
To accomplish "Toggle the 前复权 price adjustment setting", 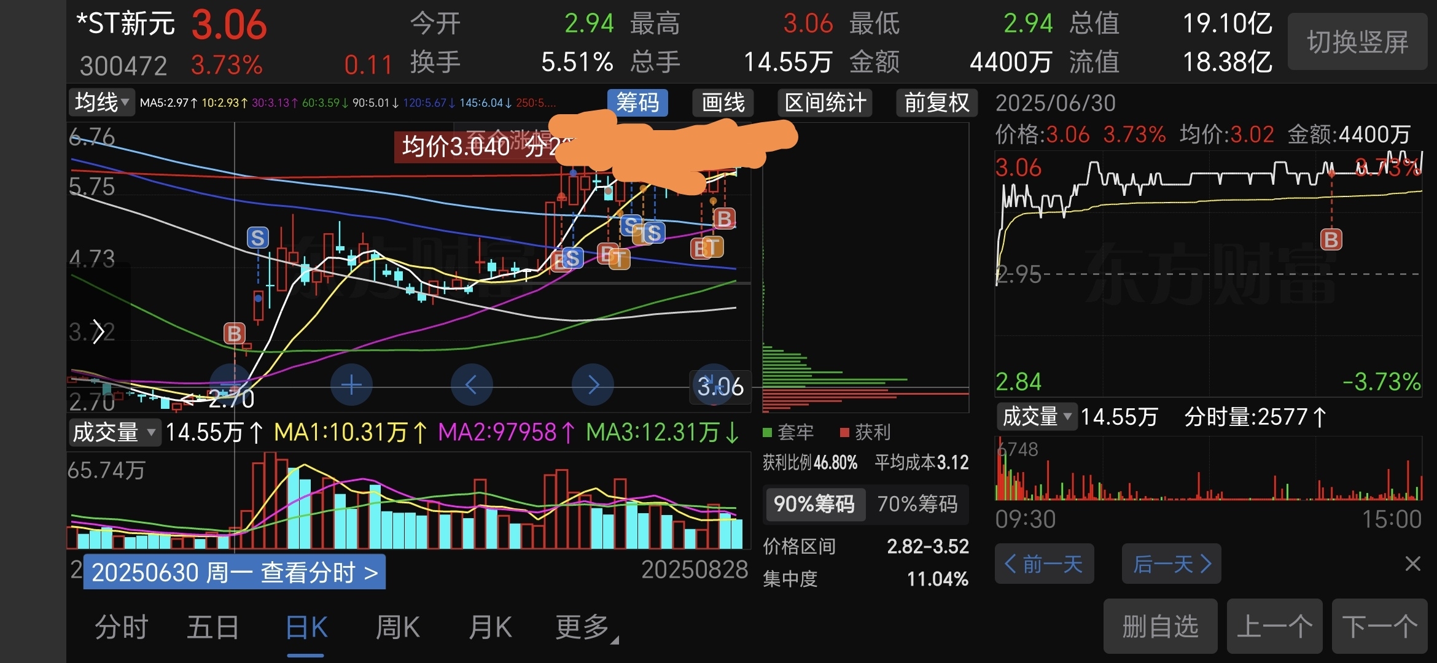I will (936, 103).
